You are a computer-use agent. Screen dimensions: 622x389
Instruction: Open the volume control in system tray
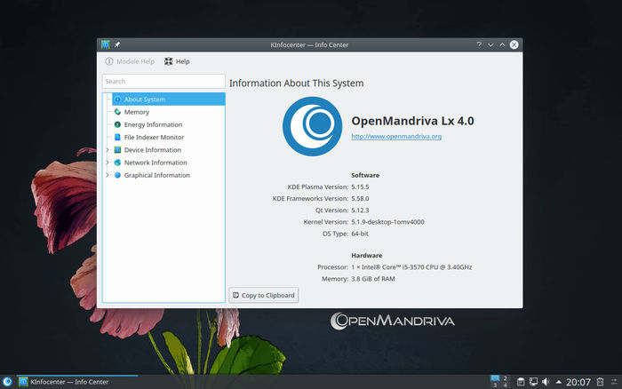coord(546,382)
